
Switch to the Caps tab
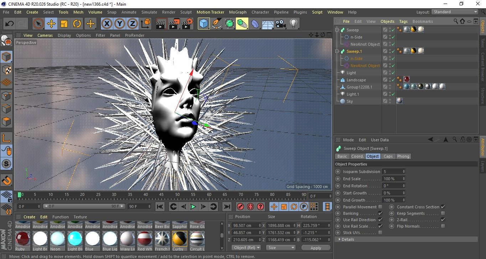(x=388, y=156)
